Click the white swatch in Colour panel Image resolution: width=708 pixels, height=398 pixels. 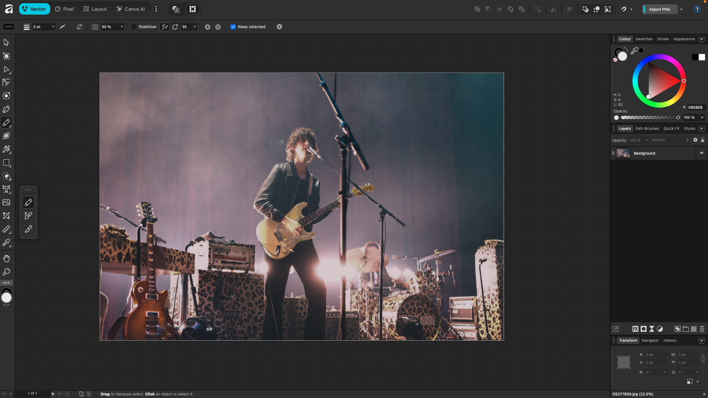point(702,57)
